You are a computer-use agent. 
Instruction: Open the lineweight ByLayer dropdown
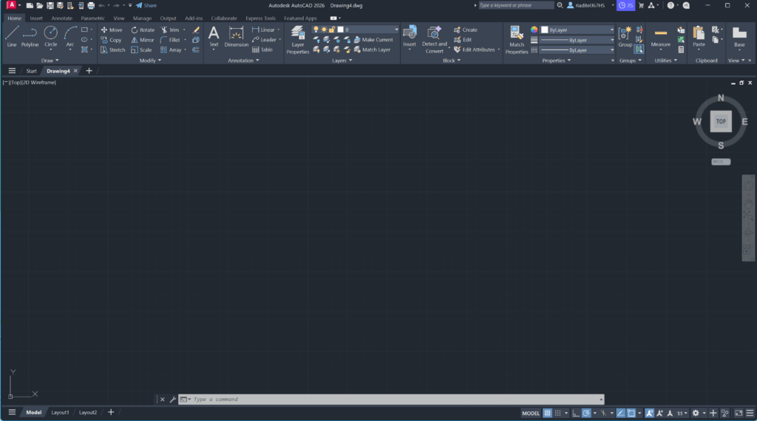coord(577,40)
